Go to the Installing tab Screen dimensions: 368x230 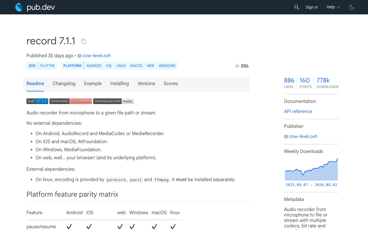[120, 84]
